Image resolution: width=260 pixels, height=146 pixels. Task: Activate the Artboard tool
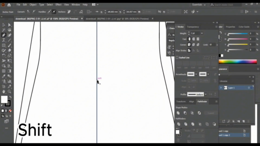pyautogui.click(x=4, y=86)
